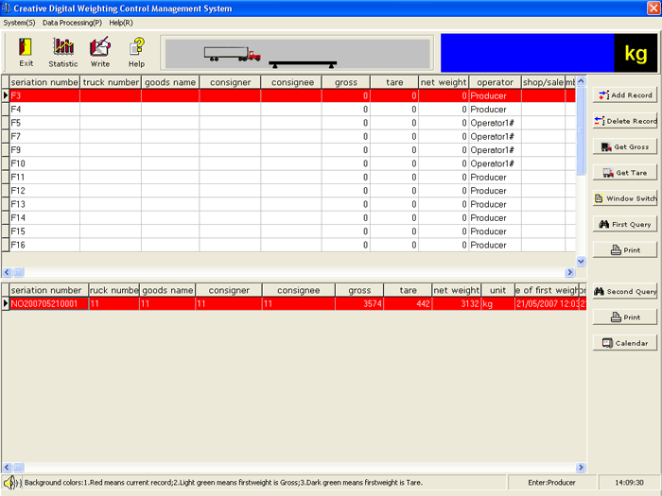Screen dimensions: 662x496
Task: Click Get Tare truck button
Action: click(x=625, y=173)
